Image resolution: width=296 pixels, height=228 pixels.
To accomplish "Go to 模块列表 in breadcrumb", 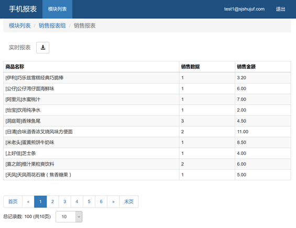I will click(x=19, y=26).
